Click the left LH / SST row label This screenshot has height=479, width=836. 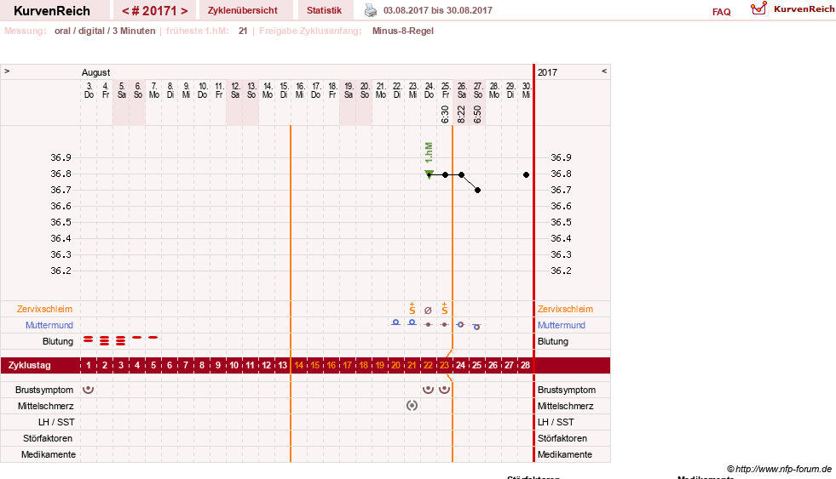point(56,422)
